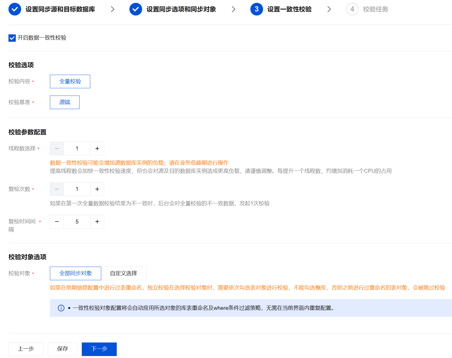Click the chevron after step 设置一致性校验
Viewport: 452px width, 358px height.
tap(329, 9)
